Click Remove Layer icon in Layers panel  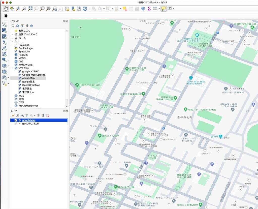(48, 115)
